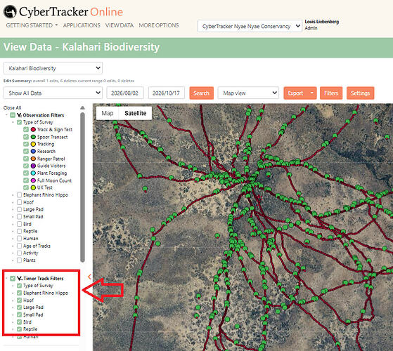
Task: Click the start date field 2026/08/02
Action: 125,93
